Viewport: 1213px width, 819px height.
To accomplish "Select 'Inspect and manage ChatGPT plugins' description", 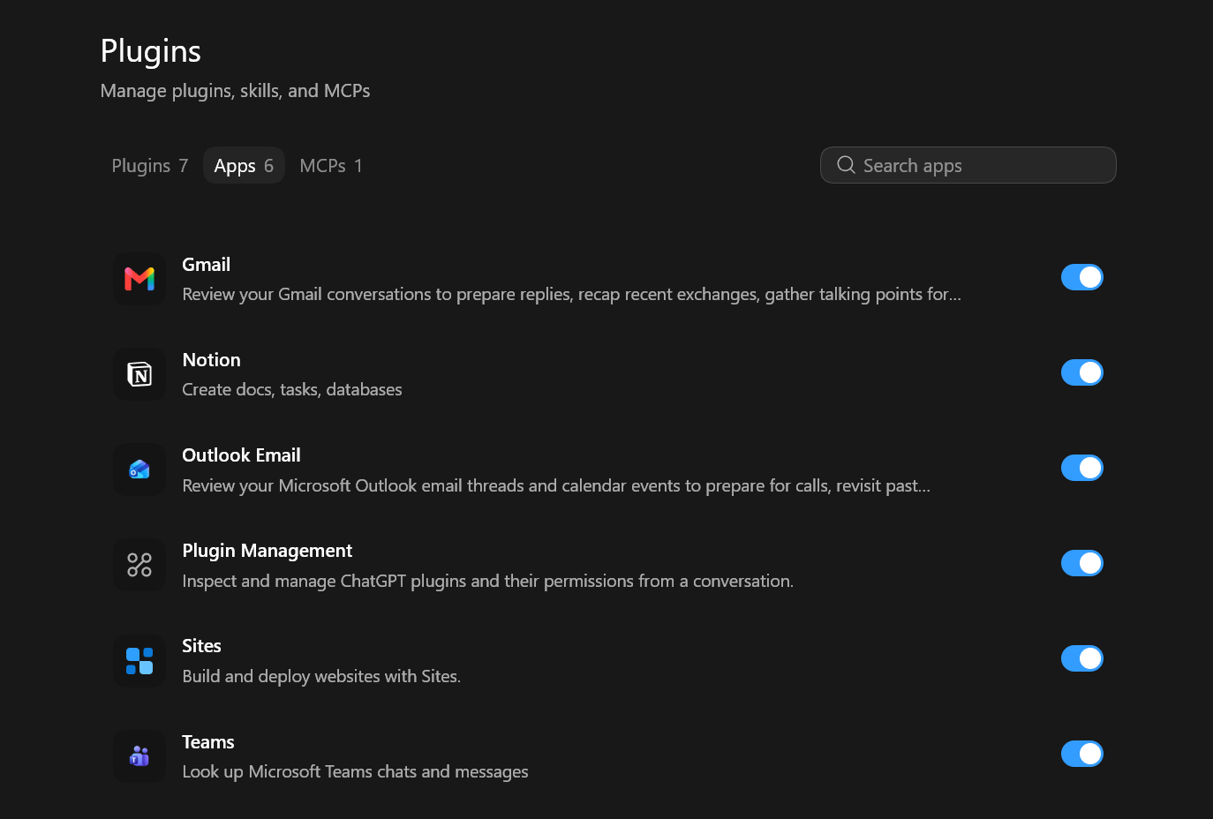I will pyautogui.click(x=488, y=581).
